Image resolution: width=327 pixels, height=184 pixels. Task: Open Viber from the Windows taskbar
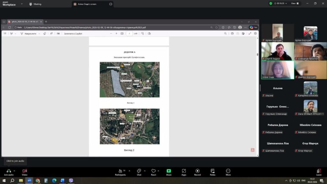click(x=71, y=180)
